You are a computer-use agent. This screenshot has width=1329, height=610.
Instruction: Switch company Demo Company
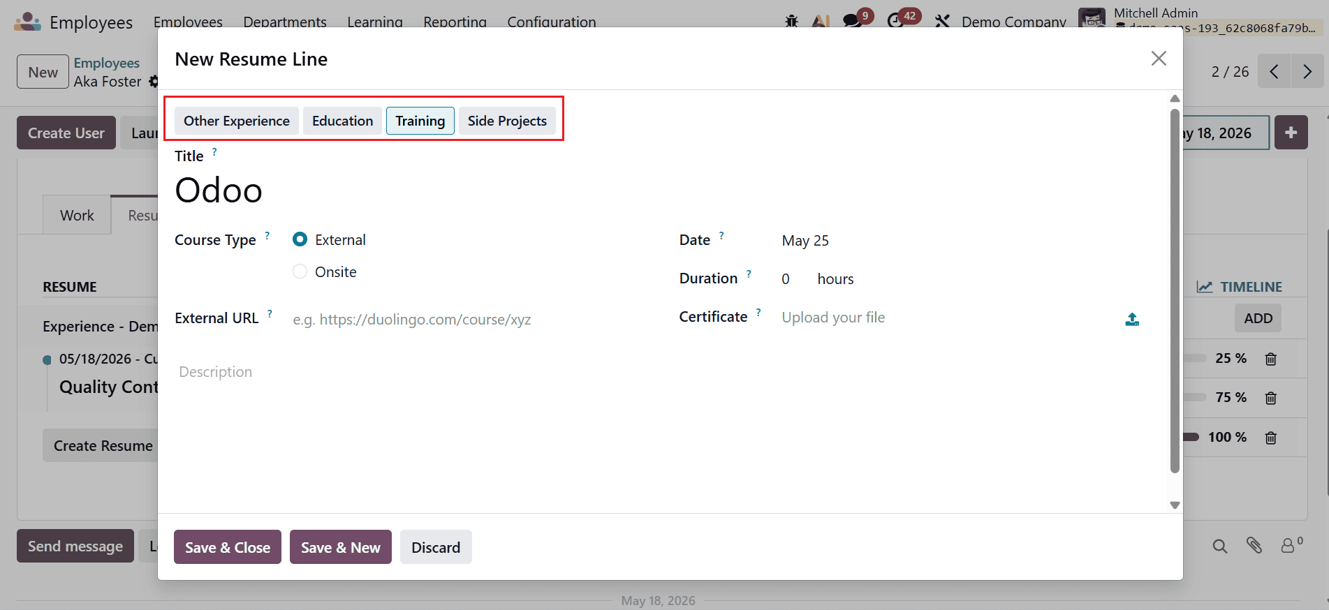[1013, 22]
